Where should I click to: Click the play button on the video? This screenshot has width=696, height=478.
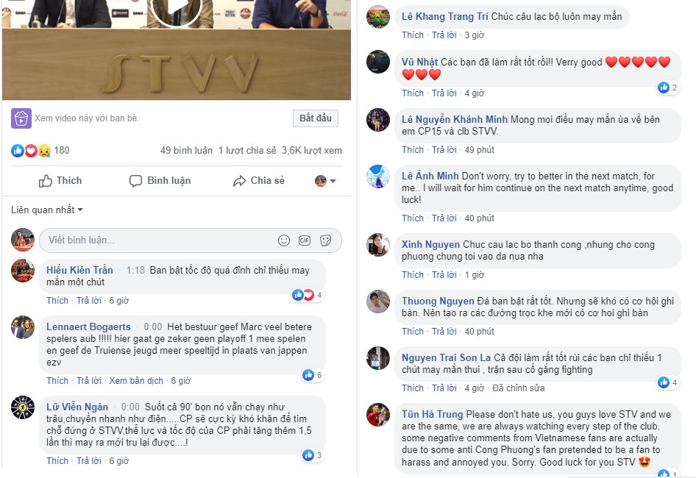coord(177,8)
